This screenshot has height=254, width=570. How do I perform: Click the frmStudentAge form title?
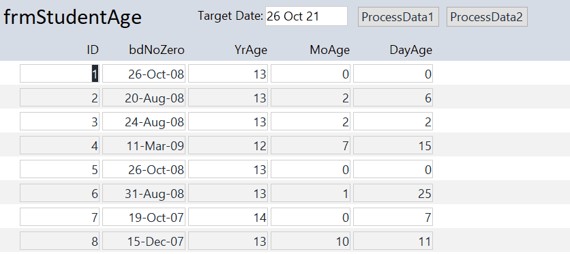tap(72, 17)
